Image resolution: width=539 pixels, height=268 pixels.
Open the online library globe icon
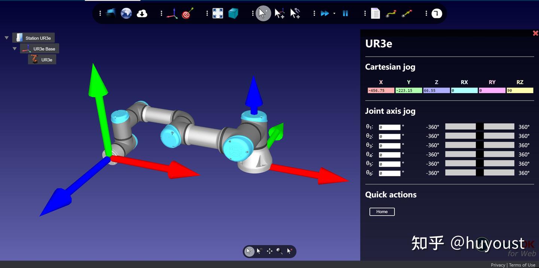coord(126,13)
